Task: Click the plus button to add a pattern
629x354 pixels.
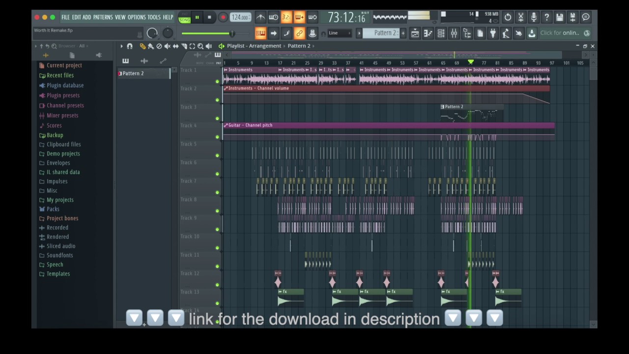Action: pos(403,33)
